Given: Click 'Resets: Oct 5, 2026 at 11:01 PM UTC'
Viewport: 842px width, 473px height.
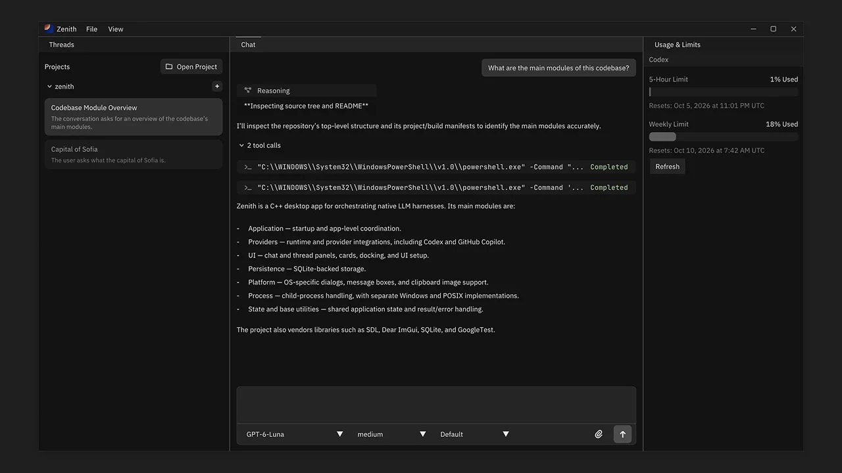Looking at the screenshot, I should pyautogui.click(x=706, y=106).
